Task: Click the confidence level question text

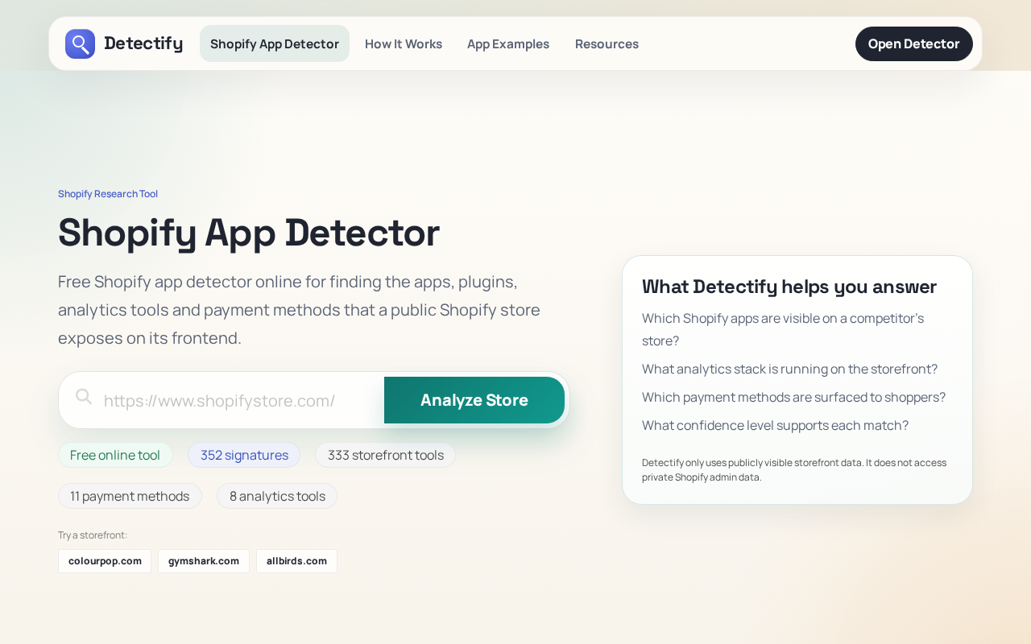Action: 776,425
